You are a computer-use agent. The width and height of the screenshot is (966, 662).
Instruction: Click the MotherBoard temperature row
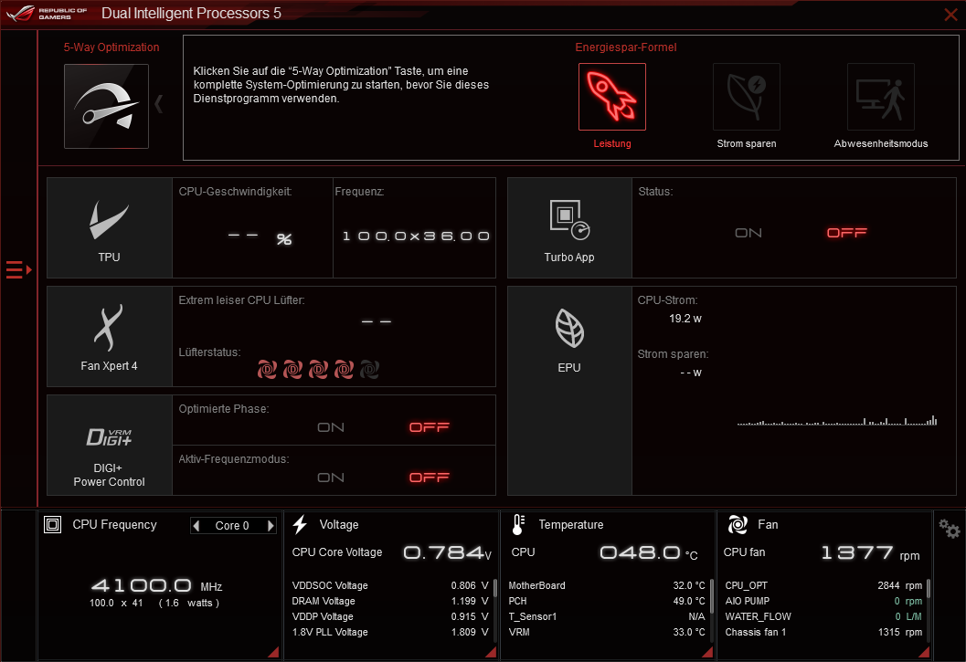point(607,585)
